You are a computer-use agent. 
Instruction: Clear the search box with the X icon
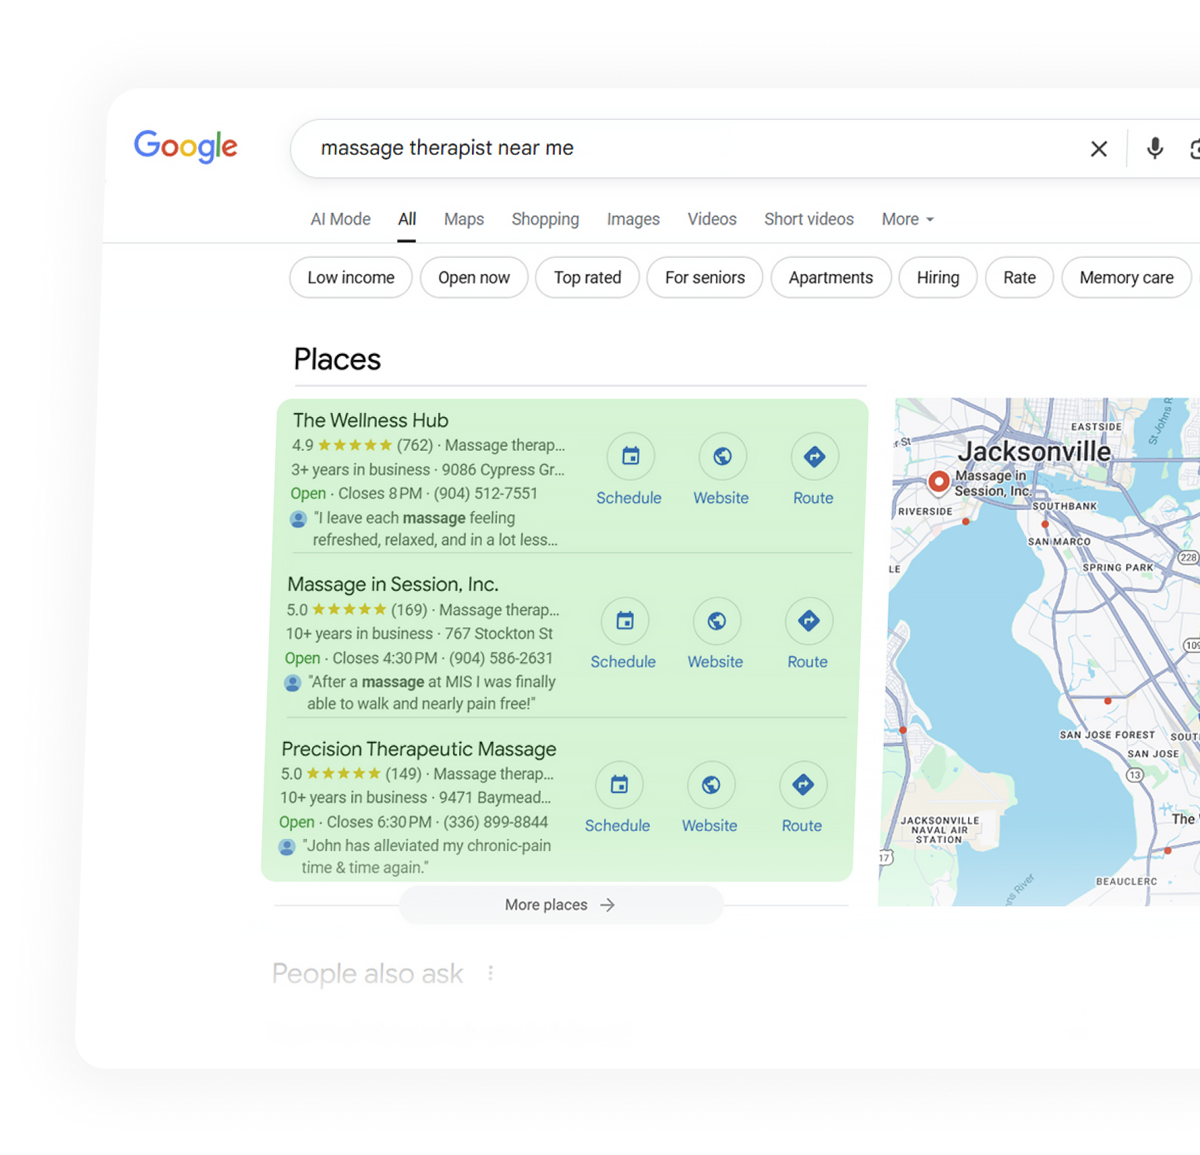tap(1098, 149)
